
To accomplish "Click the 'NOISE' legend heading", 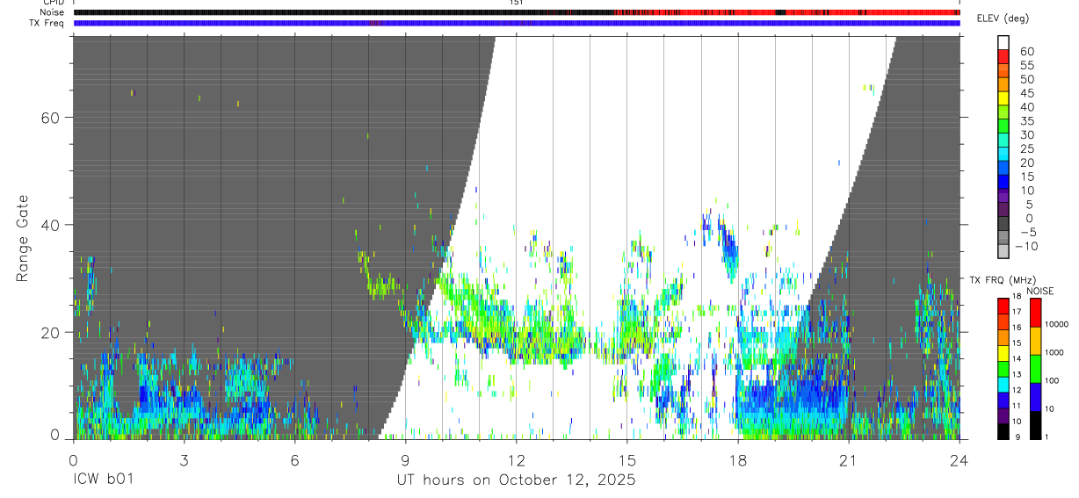I will point(1039,291).
